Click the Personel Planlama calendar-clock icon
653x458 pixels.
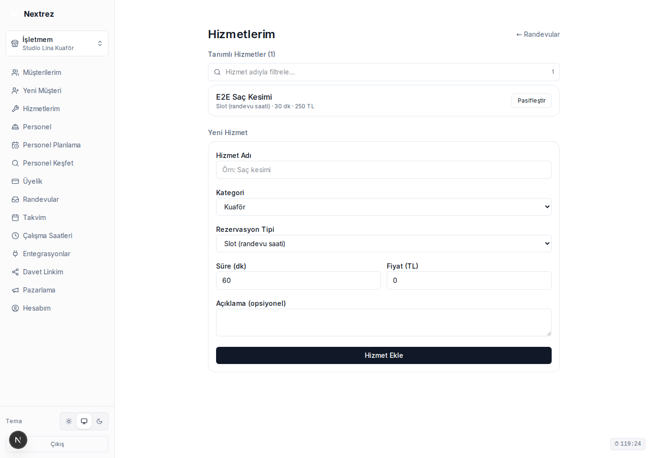coord(15,145)
